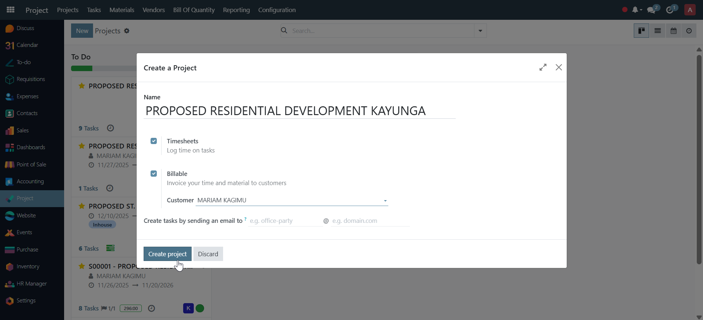
Task: Open notifications bell dropdown
Action: click(637, 10)
